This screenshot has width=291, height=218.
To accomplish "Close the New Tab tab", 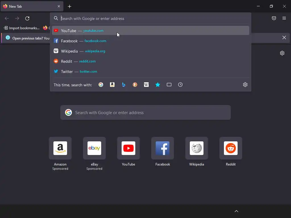I will coord(59,6).
